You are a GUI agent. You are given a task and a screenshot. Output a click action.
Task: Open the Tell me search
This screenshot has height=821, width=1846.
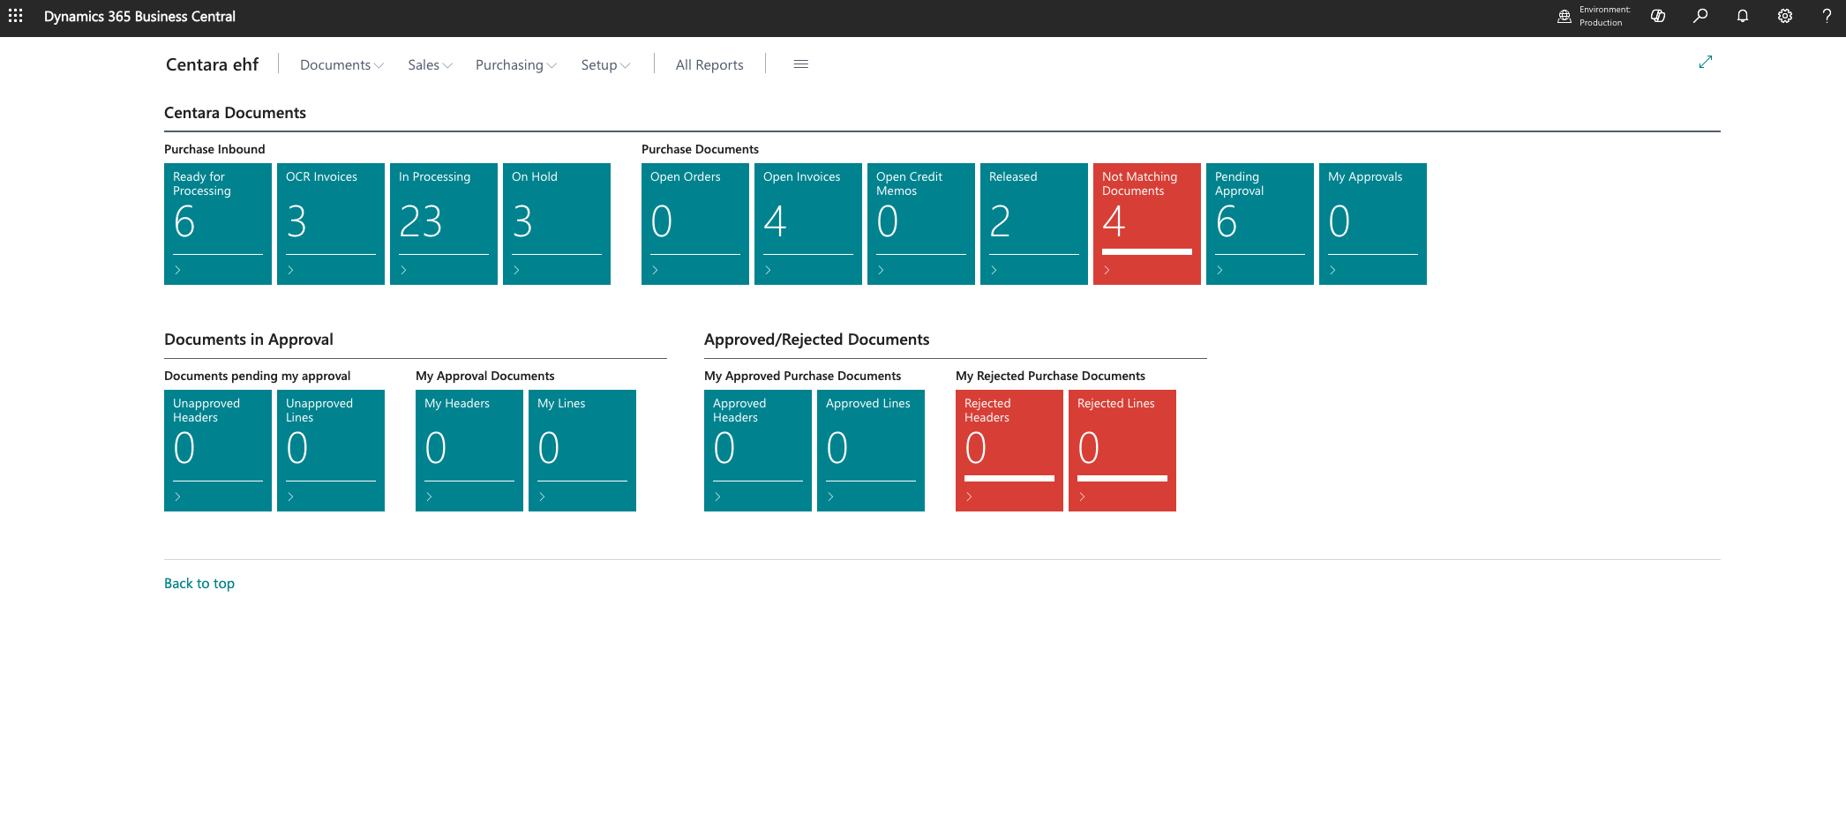(1700, 16)
